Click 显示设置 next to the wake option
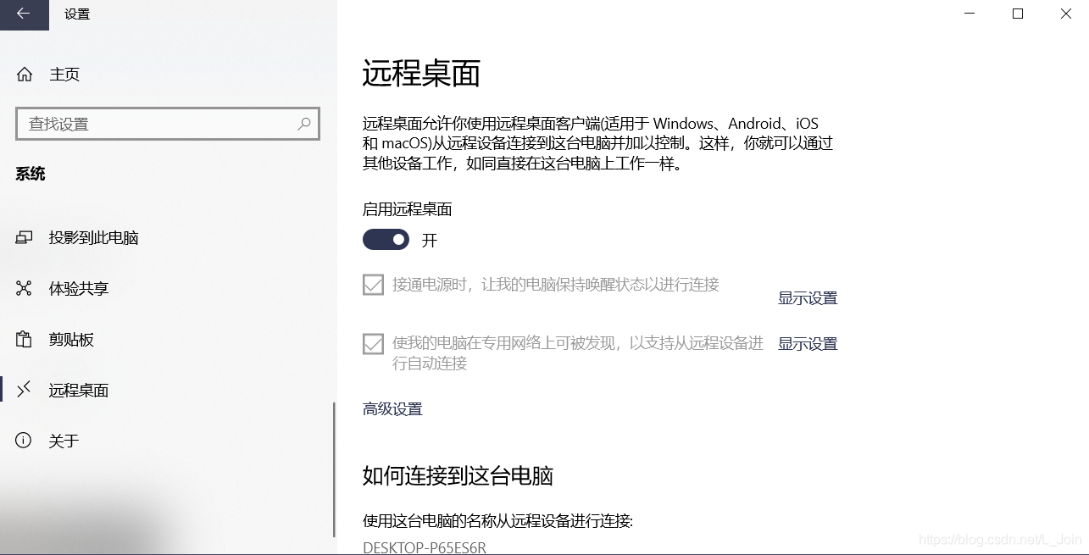The width and height of the screenshot is (1089, 555). pyautogui.click(x=807, y=297)
